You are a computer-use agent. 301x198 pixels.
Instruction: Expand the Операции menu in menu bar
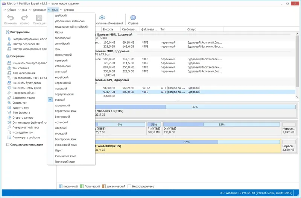[x=39, y=10]
